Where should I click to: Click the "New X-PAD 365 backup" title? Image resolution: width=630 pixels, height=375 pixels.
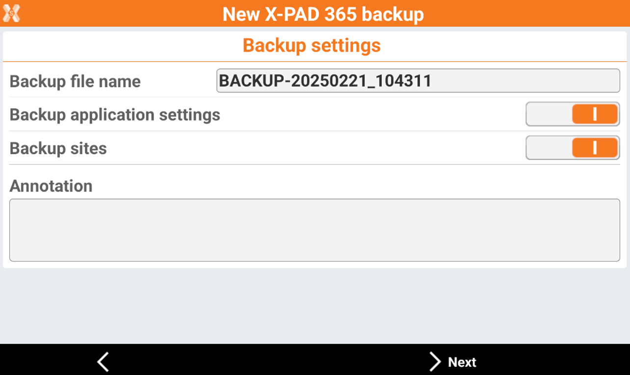[323, 14]
